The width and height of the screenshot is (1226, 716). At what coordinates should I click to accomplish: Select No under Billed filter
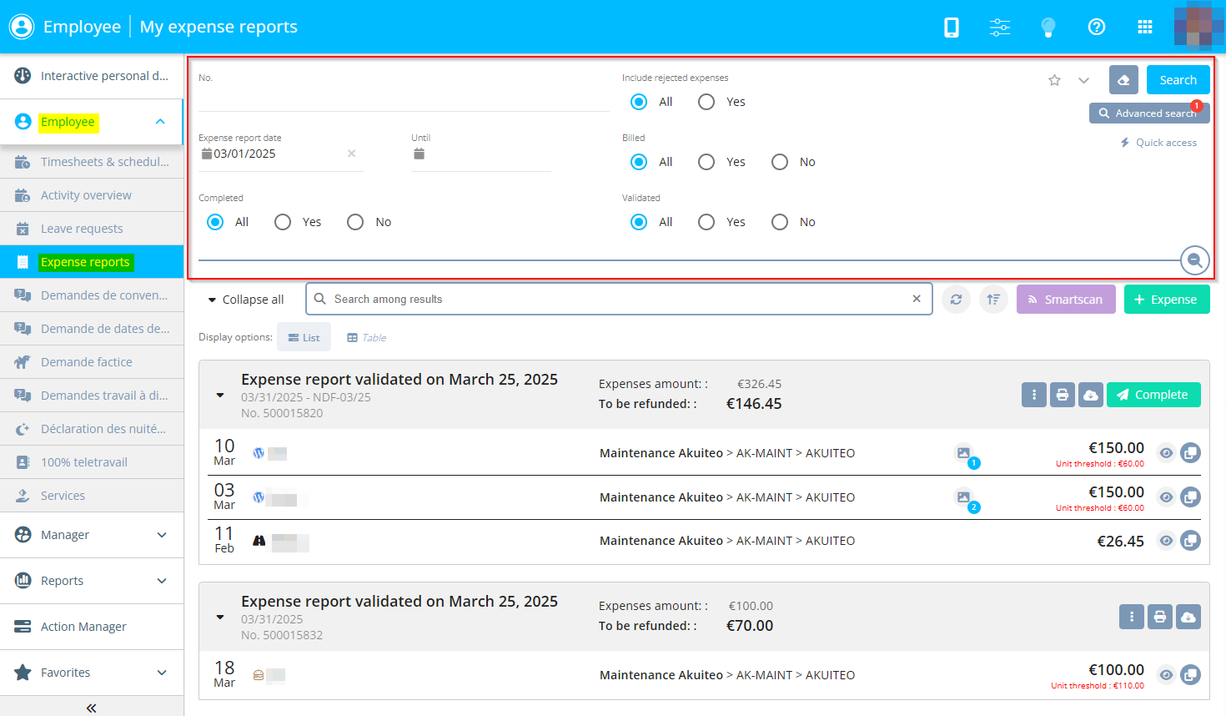[780, 162]
